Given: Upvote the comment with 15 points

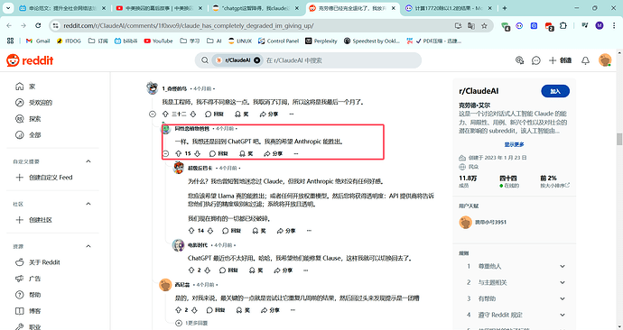Looking at the screenshot, I should click(x=179, y=153).
